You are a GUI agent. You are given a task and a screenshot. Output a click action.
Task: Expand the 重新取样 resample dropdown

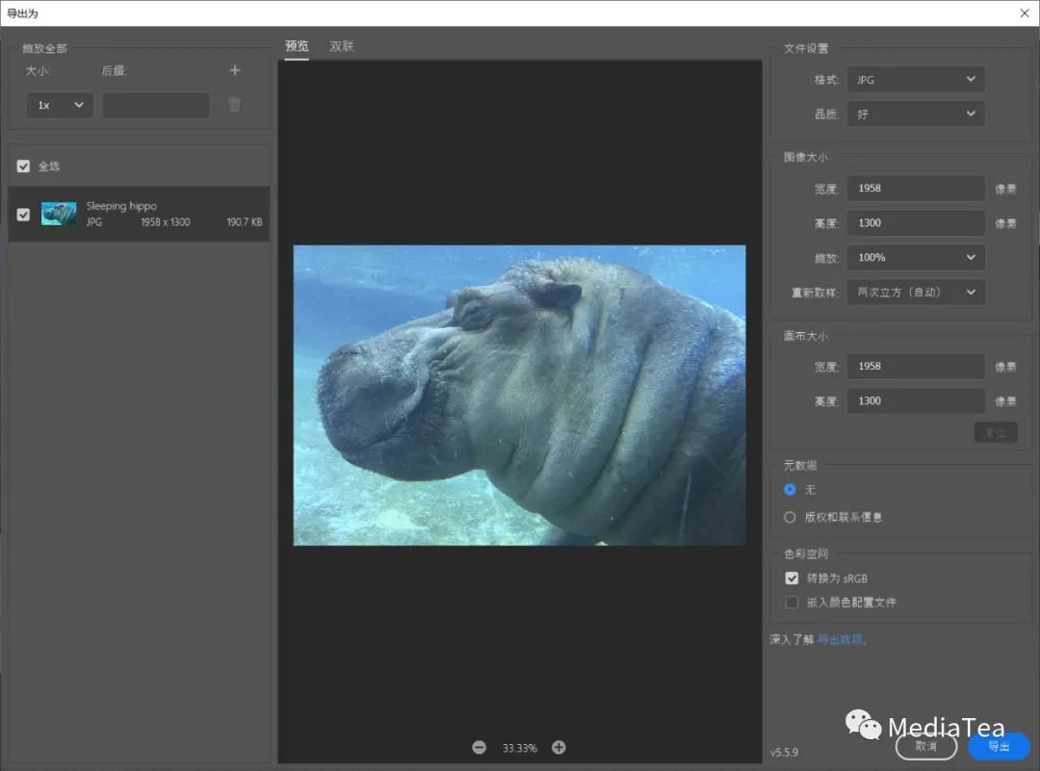pos(915,292)
